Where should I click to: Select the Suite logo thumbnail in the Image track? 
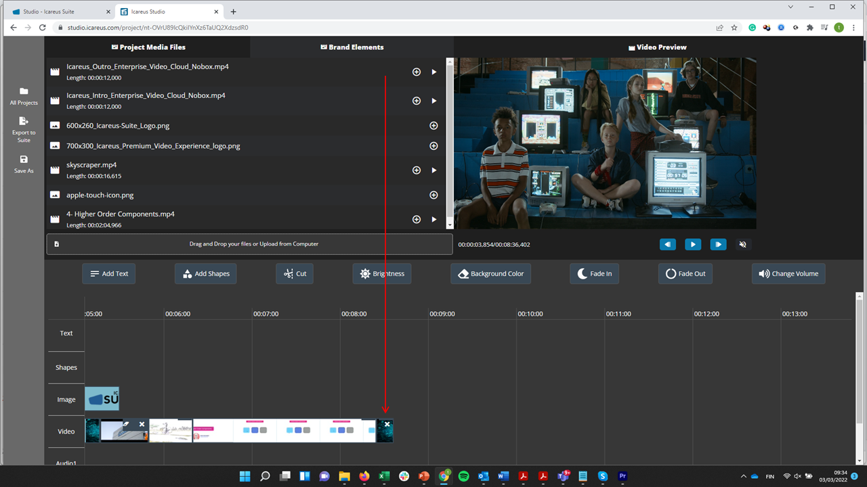point(102,399)
